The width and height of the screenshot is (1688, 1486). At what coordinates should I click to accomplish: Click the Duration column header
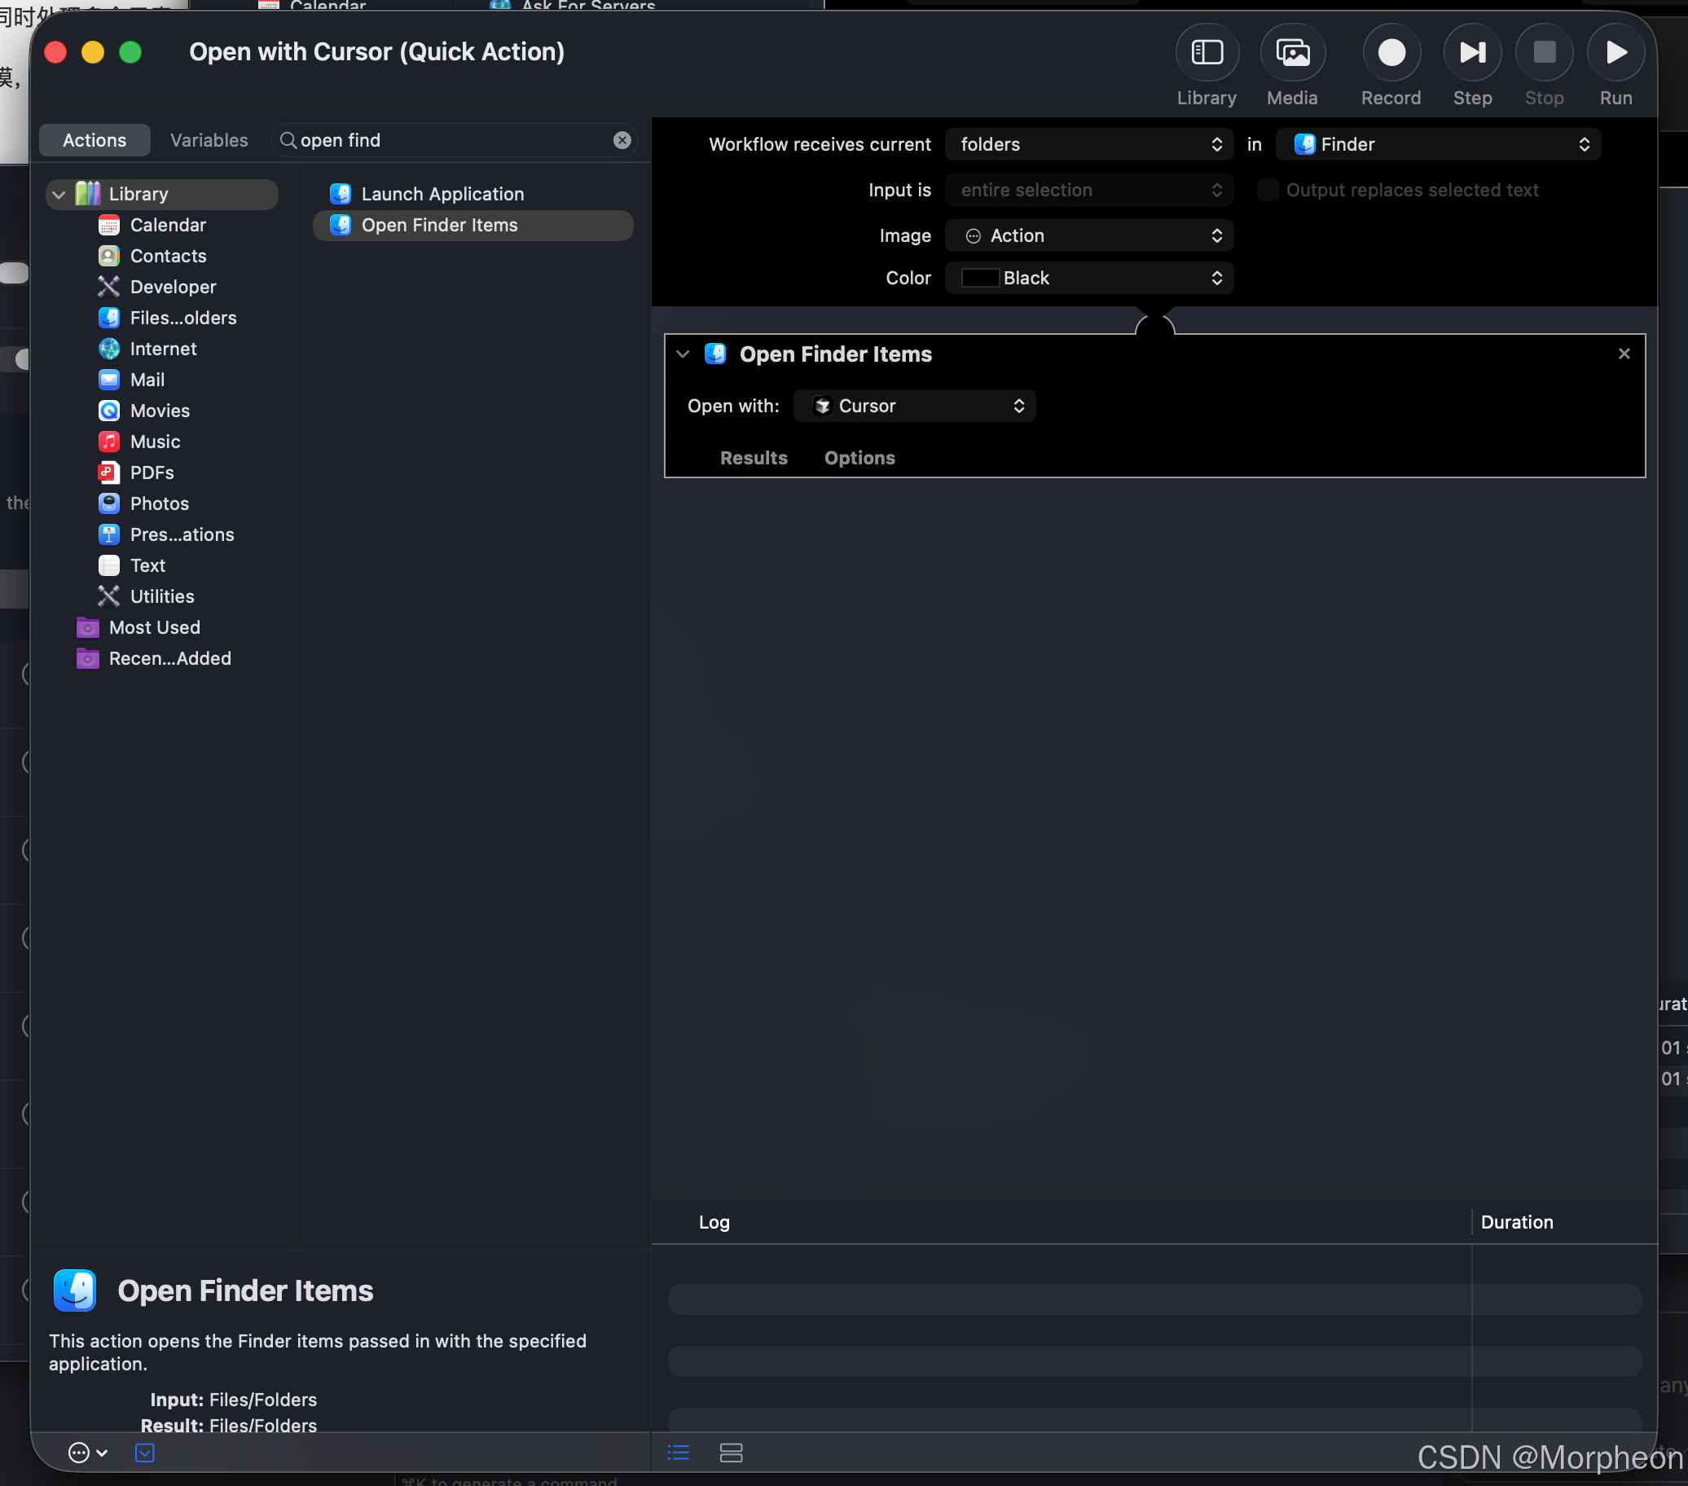click(1516, 1223)
